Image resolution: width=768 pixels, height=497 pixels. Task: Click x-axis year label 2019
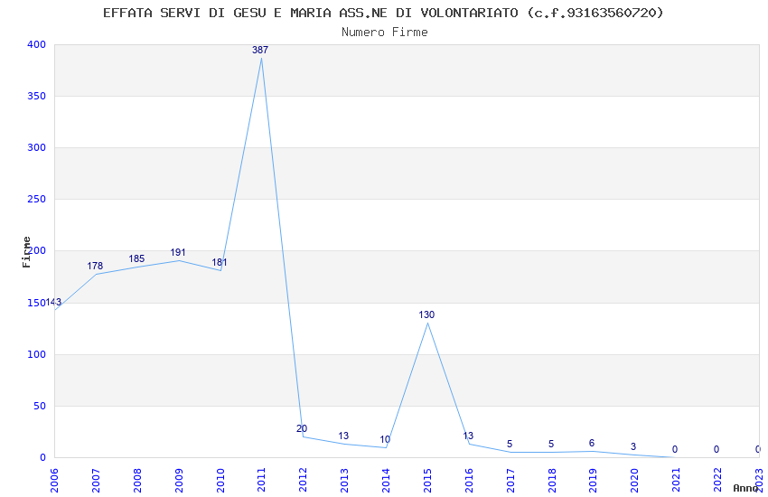click(x=593, y=480)
